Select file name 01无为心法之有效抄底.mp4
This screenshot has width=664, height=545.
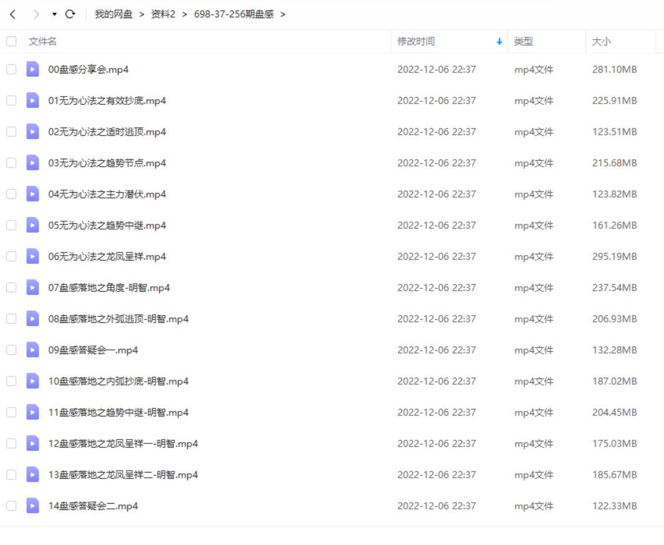click(107, 101)
